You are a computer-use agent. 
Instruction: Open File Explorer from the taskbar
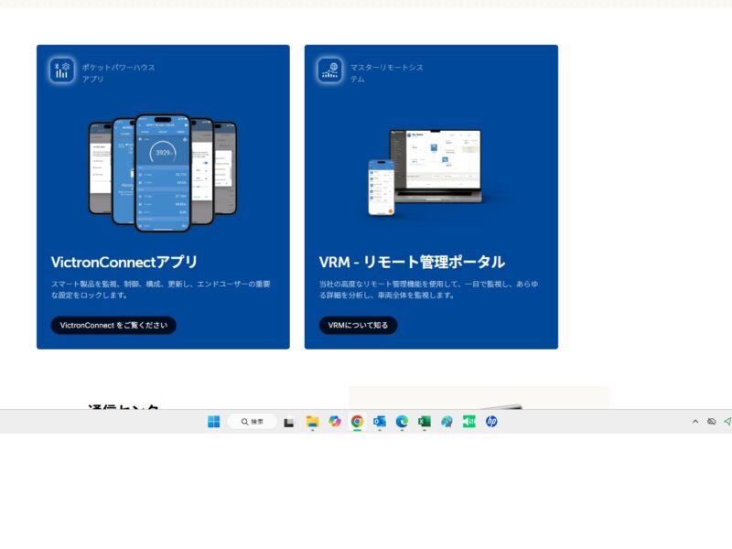[x=312, y=422]
